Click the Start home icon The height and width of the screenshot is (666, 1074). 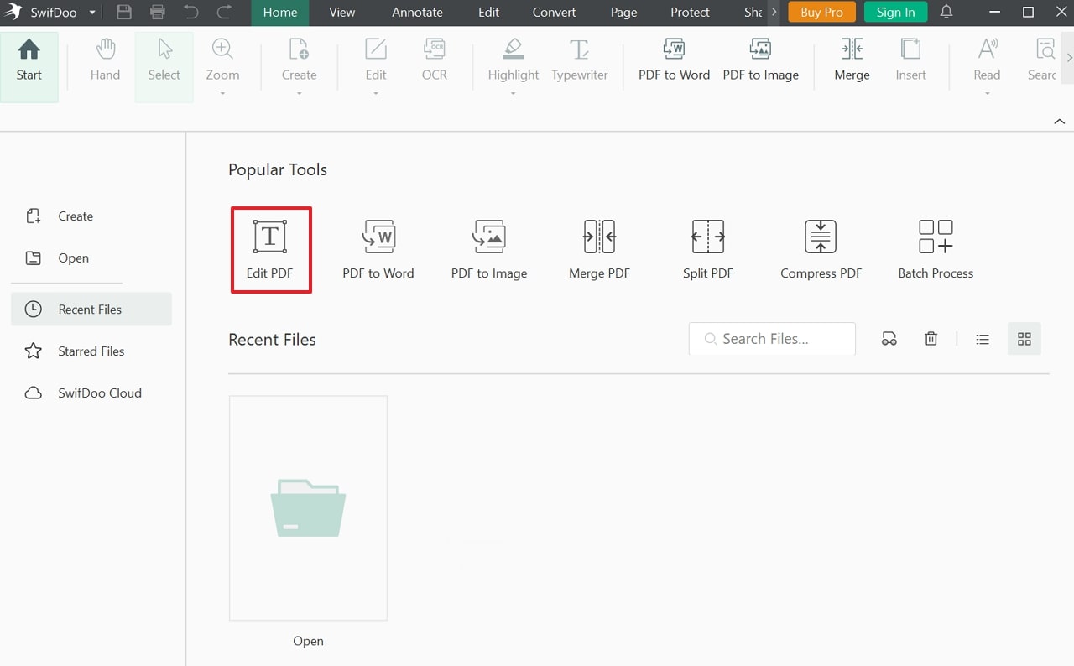29,50
